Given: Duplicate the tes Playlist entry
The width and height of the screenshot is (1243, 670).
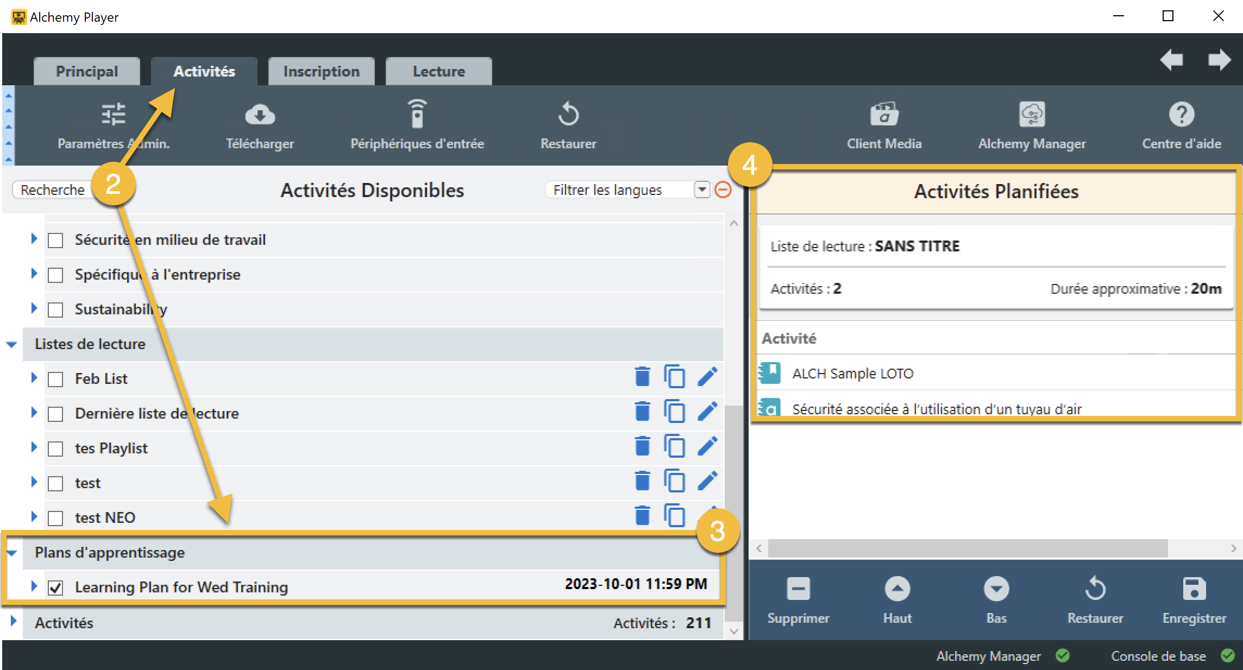Looking at the screenshot, I should point(674,446).
